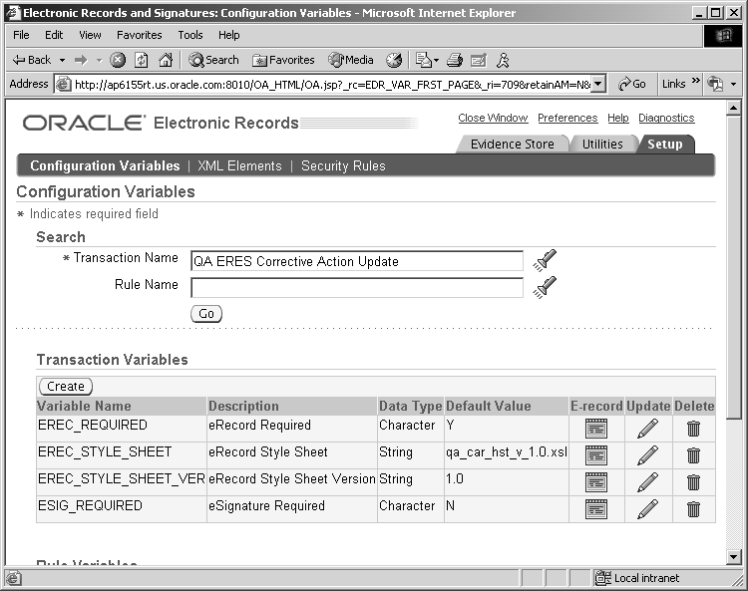Click Local intranet status bar zone

pos(638,578)
